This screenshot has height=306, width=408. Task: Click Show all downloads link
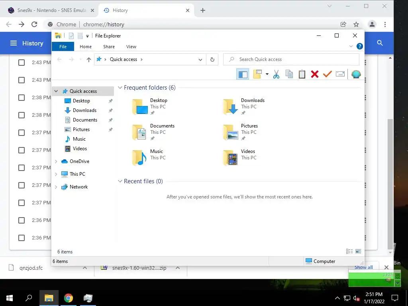[x=363, y=267]
